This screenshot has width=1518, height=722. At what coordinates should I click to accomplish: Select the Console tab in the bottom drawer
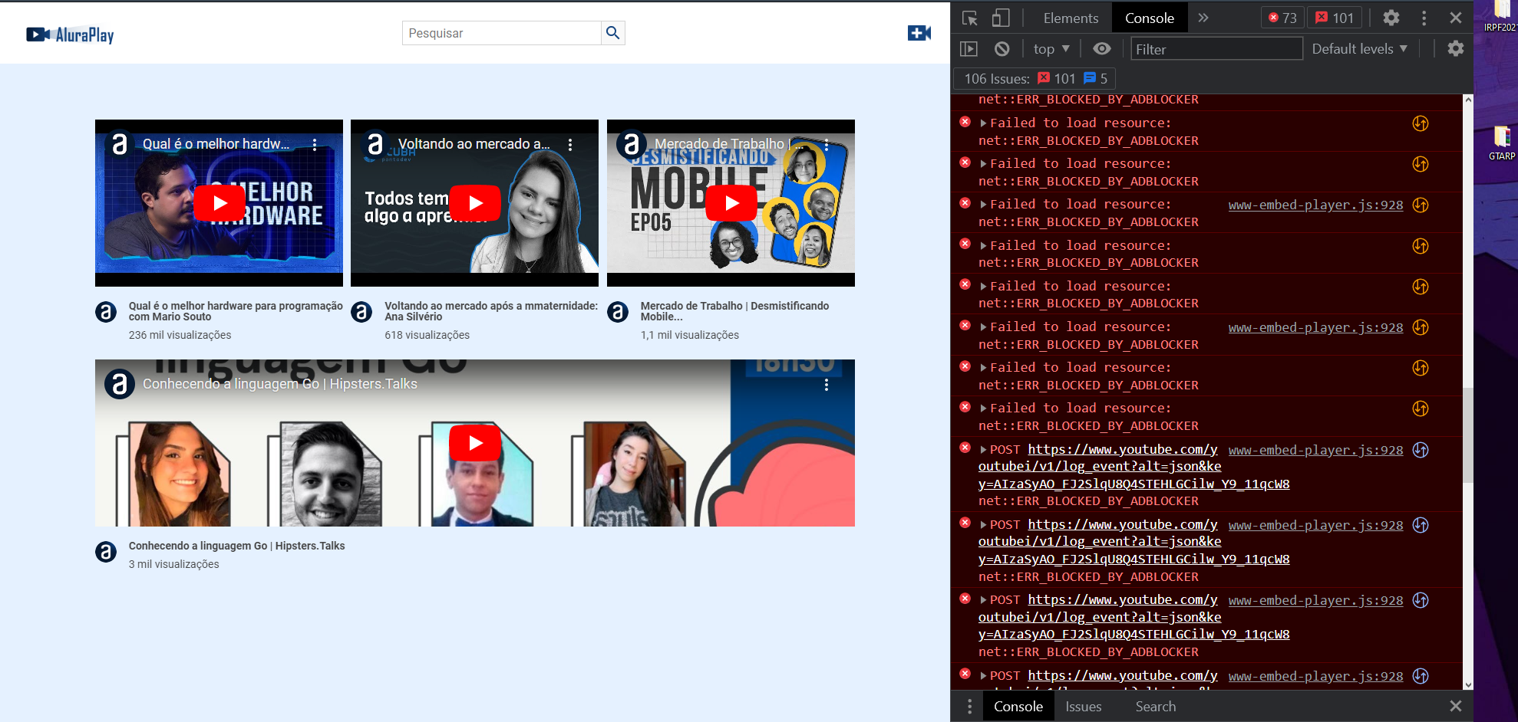pos(1018,706)
